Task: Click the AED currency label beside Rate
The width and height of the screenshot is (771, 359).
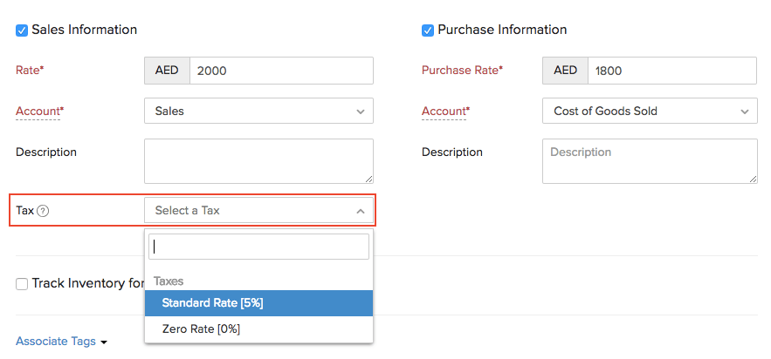Action: pyautogui.click(x=167, y=71)
